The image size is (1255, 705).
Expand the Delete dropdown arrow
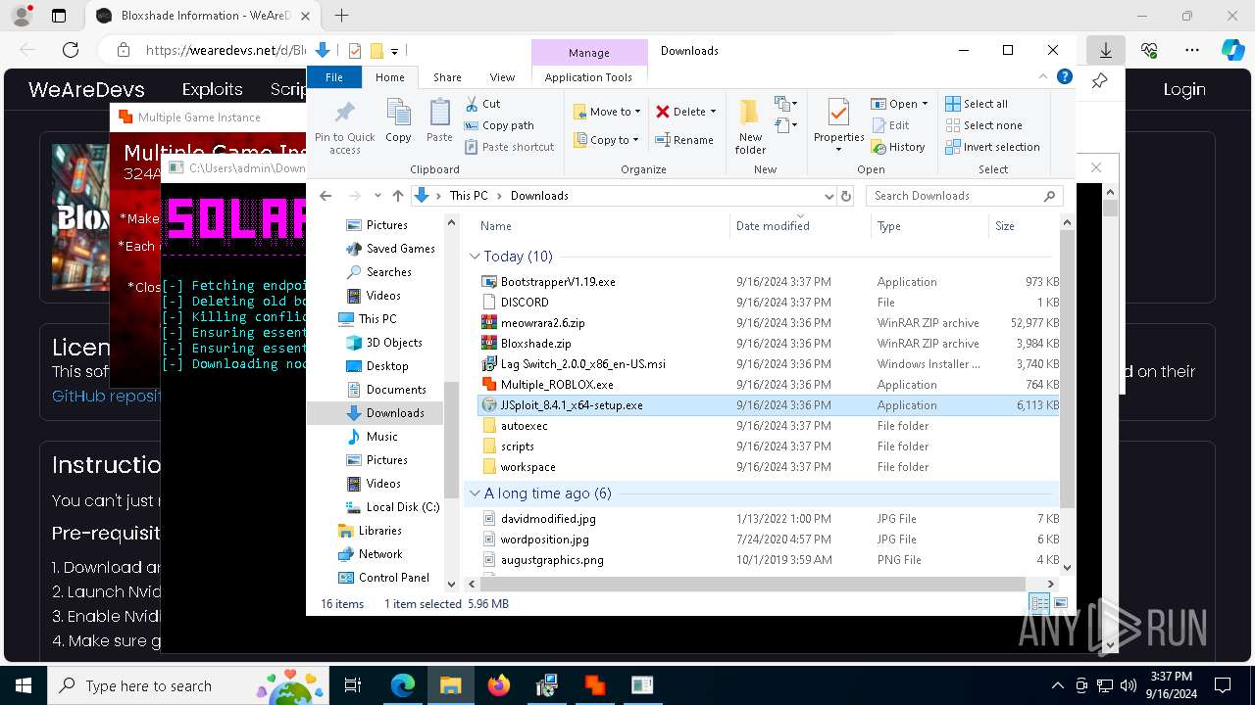713,112
